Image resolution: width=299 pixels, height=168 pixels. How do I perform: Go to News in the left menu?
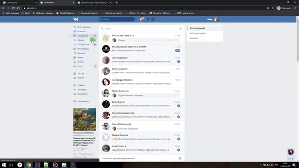(81, 31)
